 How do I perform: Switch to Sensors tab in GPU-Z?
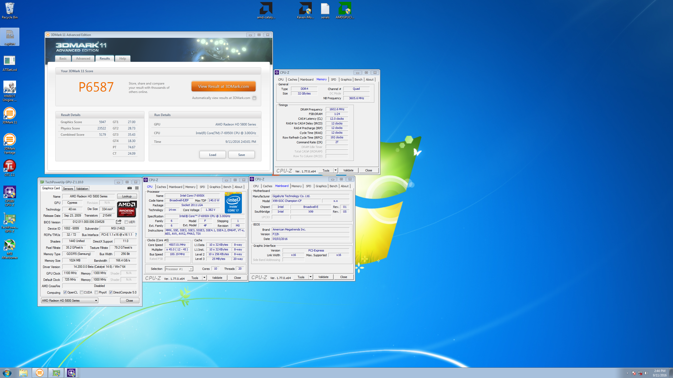68,189
